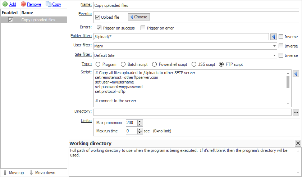Select Copy uploaded files in event list
This screenshot has height=177, width=302.
click(x=38, y=20)
